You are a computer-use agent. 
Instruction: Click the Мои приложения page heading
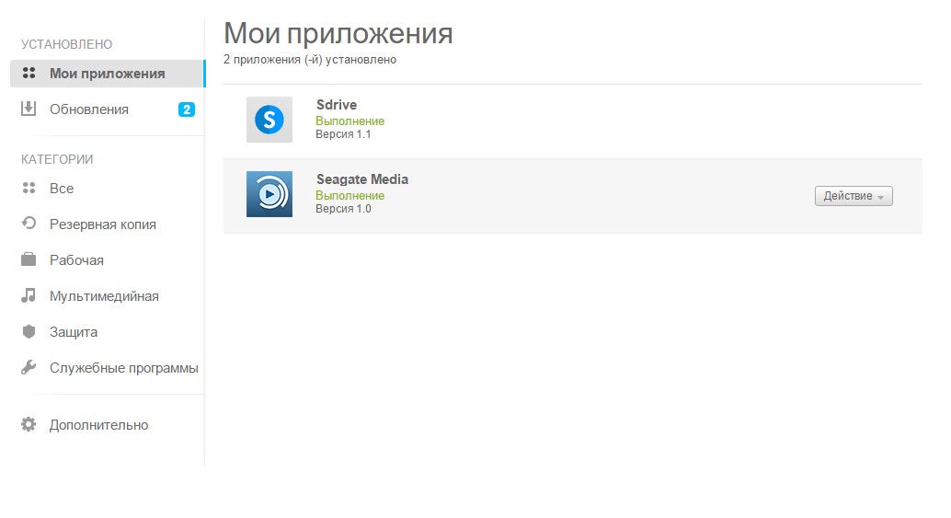[338, 33]
